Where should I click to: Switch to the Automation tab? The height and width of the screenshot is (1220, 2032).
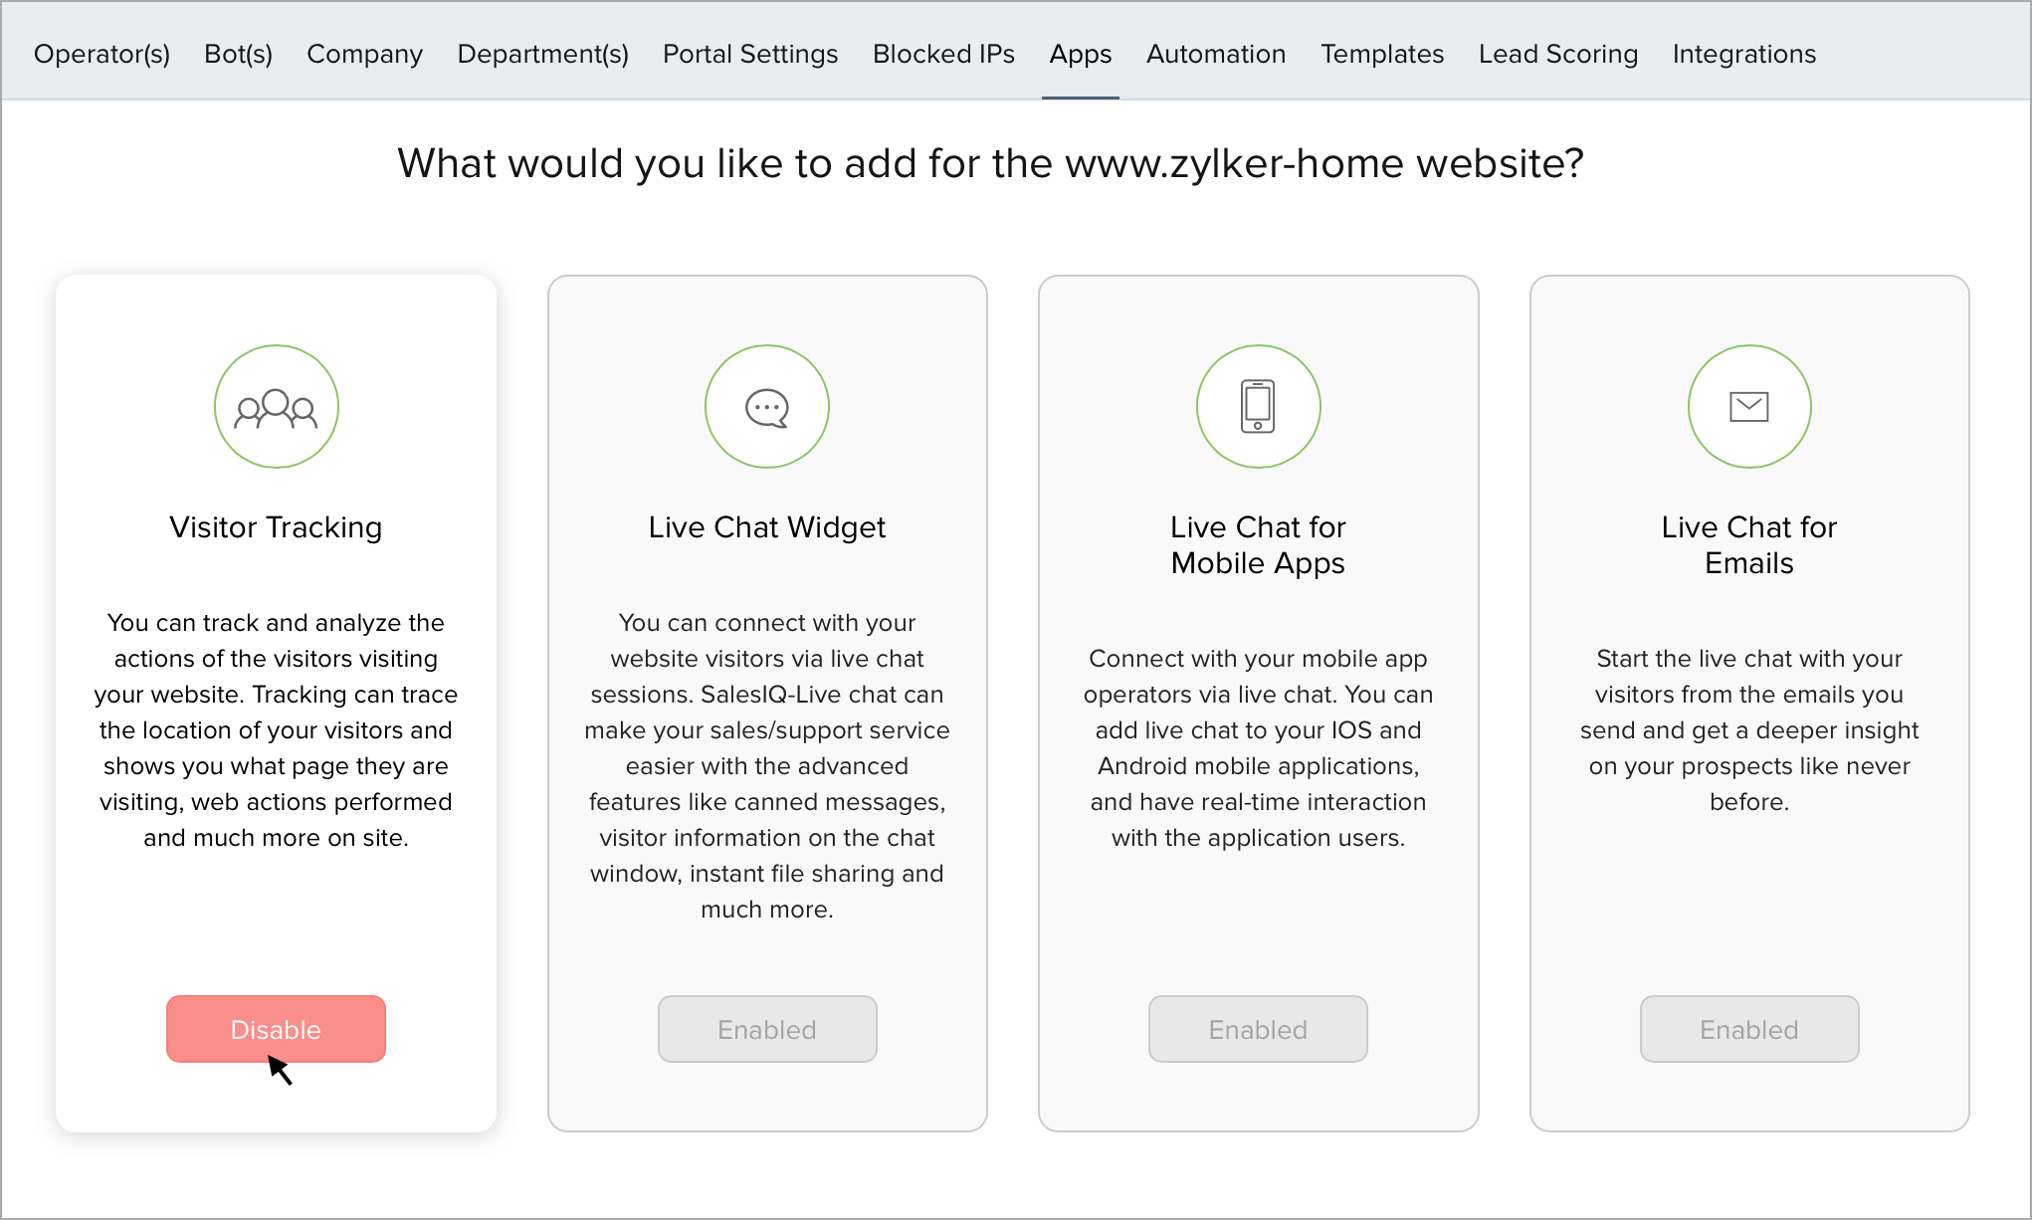pyautogui.click(x=1215, y=54)
